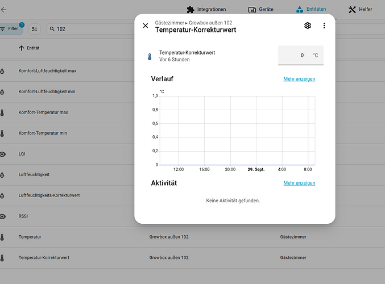Click the search magnifier icon
Viewport: 385px width, 284px height.
[52, 29]
